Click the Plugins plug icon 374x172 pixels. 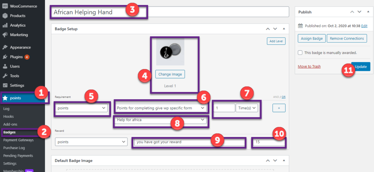click(5, 57)
